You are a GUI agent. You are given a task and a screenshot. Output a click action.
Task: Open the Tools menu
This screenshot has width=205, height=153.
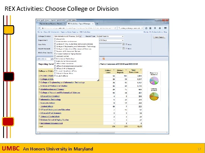(69, 20)
